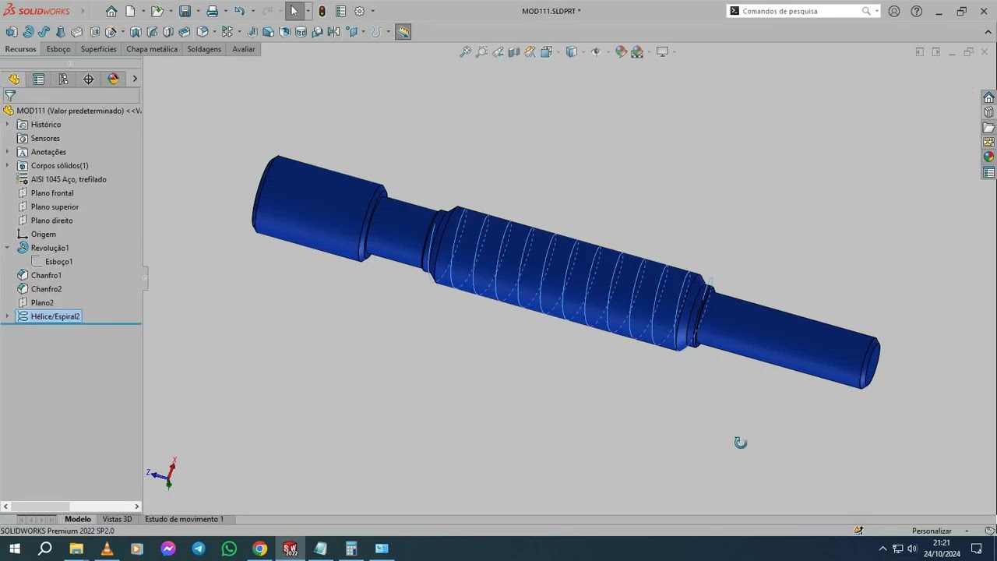Open Appearances task pane tab
Viewport: 997px width, 561px height.
pyautogui.click(x=988, y=157)
